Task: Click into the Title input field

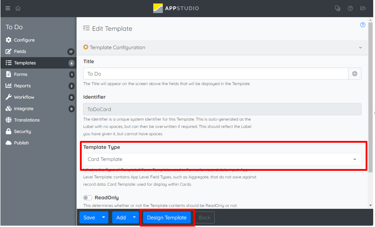Action: 215,74
